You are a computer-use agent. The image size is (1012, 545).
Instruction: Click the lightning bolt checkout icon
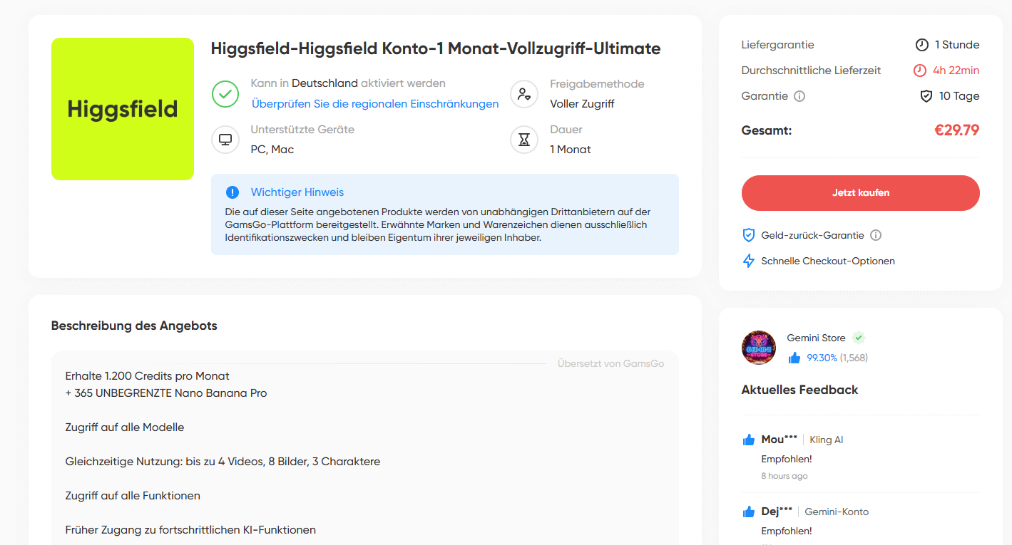(748, 261)
